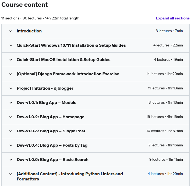Viewport: 191px width, 188px height.
Task: Click the '3 lectures • 7min' label
Action: coord(169,31)
